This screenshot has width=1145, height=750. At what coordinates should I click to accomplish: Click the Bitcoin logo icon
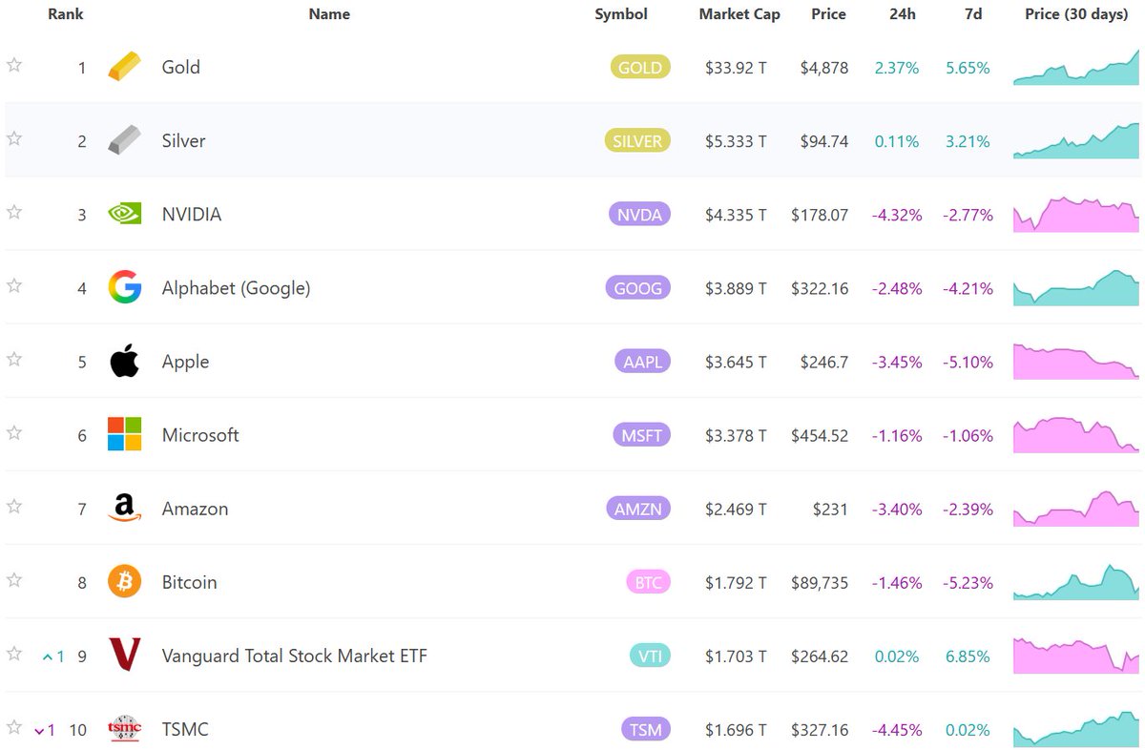(x=124, y=582)
